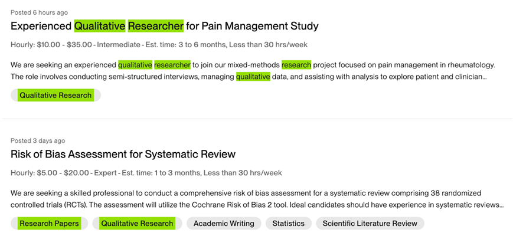This screenshot has height=246, width=513.
Task: Click the 'Posted 6 hours ago' timestamp
Action: tap(39, 12)
